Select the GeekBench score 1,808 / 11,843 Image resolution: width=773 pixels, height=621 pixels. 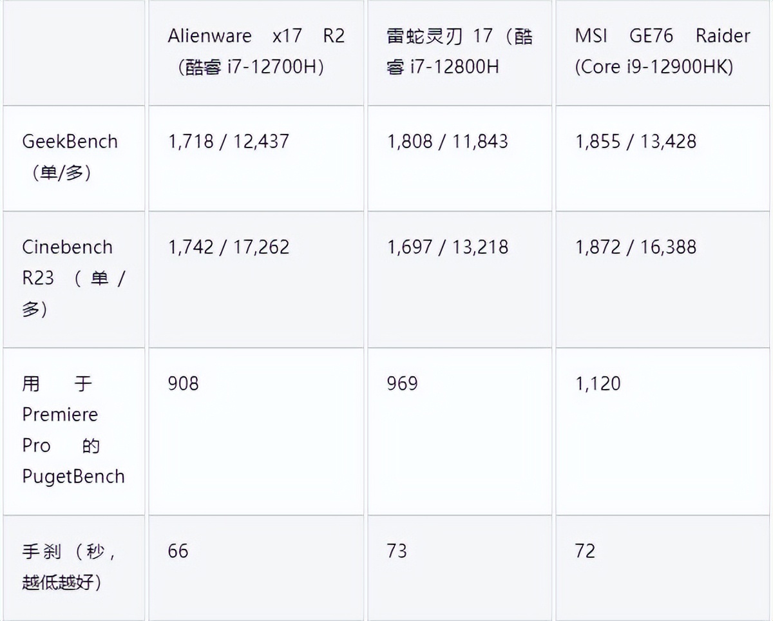click(x=448, y=141)
